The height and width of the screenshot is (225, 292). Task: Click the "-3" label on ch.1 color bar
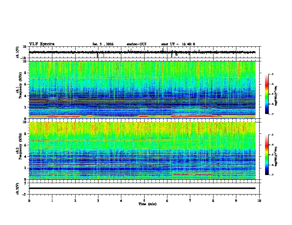272,74
